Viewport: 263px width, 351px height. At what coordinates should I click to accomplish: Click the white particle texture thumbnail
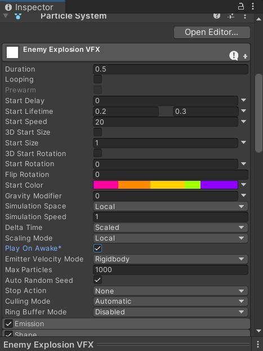[x=12, y=52]
